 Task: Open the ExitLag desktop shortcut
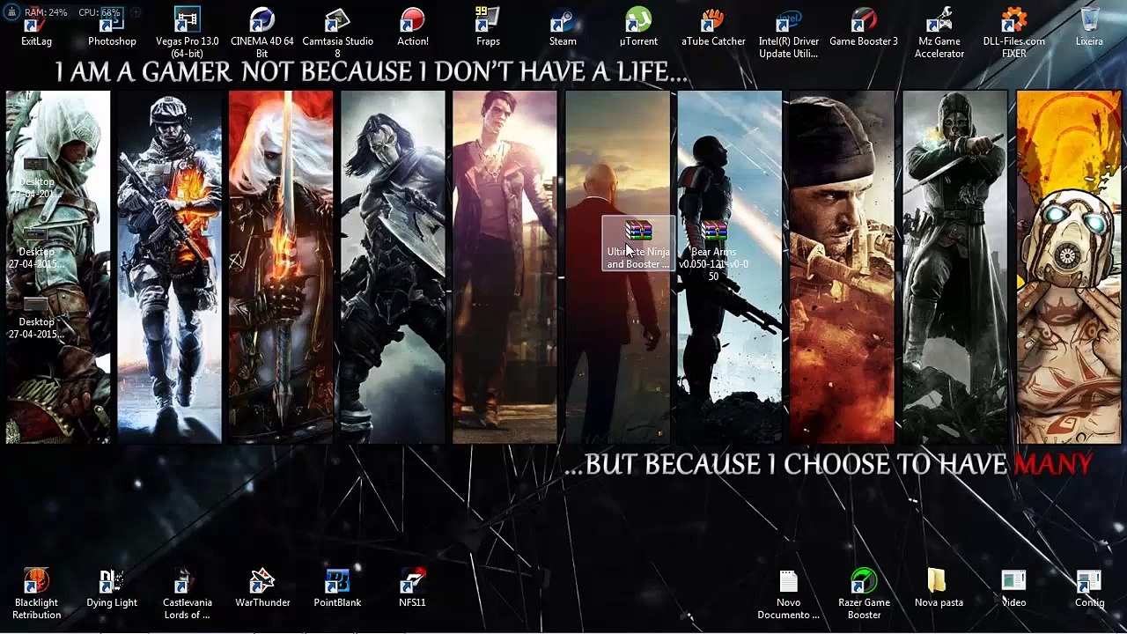36,27
